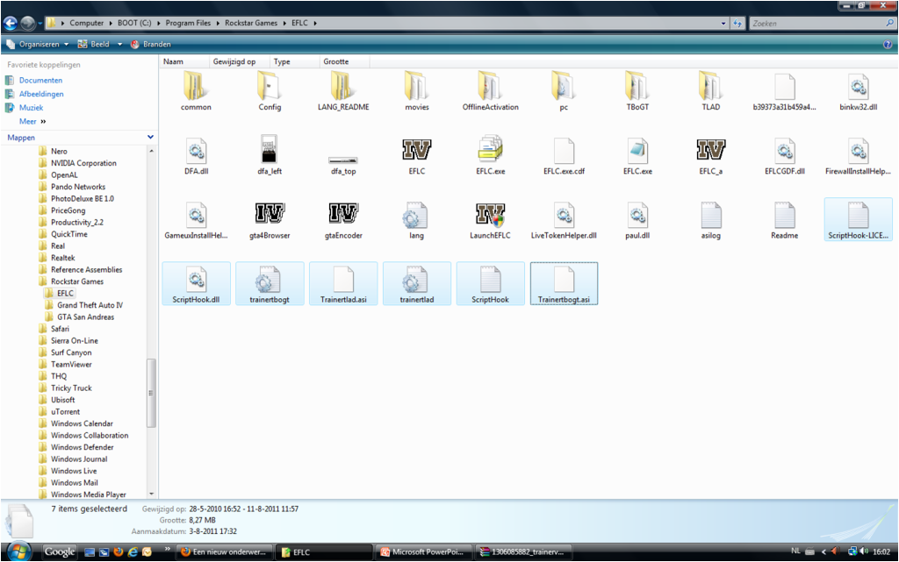Screen dimensions: 899x562
Task: Select the Trainertlad.asi file
Action: [x=343, y=284]
